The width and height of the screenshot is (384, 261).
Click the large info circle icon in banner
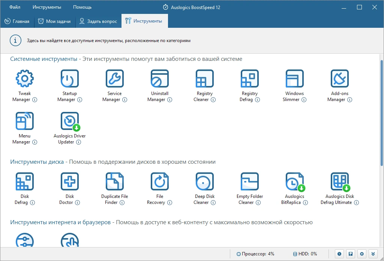tap(15, 40)
